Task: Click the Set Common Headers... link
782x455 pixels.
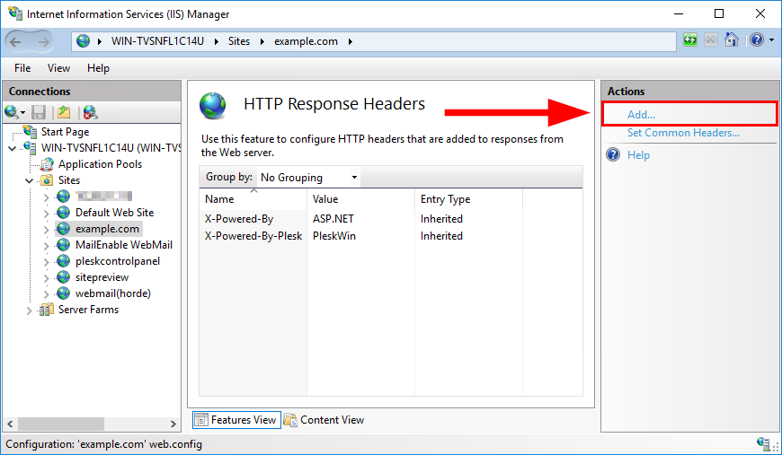Action: click(683, 133)
